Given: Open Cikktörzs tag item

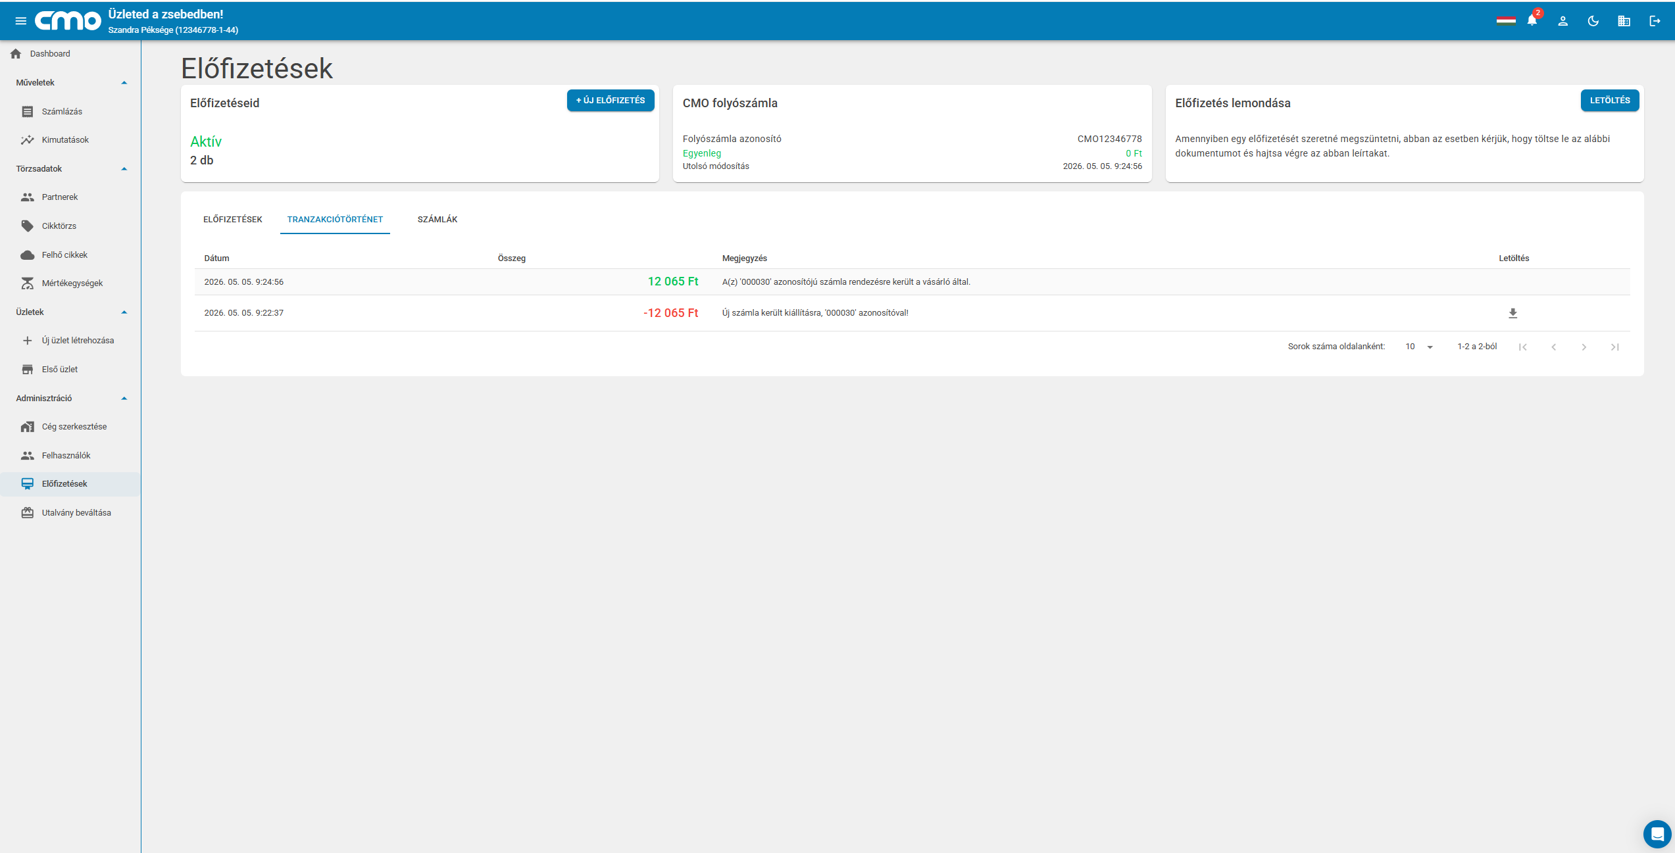Looking at the screenshot, I should 70,226.
